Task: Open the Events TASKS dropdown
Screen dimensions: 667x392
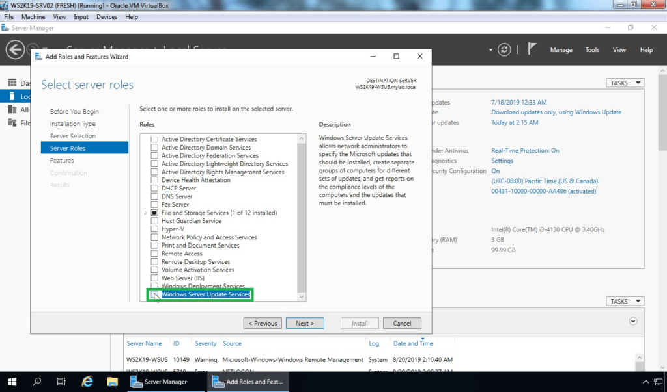Action: pos(625,301)
